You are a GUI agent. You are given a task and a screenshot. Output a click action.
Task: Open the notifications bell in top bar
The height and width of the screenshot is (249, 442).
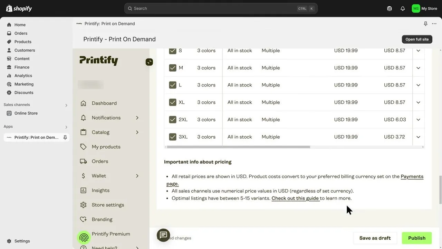point(403,9)
